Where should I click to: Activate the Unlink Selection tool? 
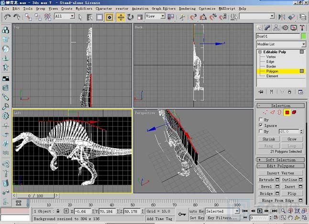[38, 17]
